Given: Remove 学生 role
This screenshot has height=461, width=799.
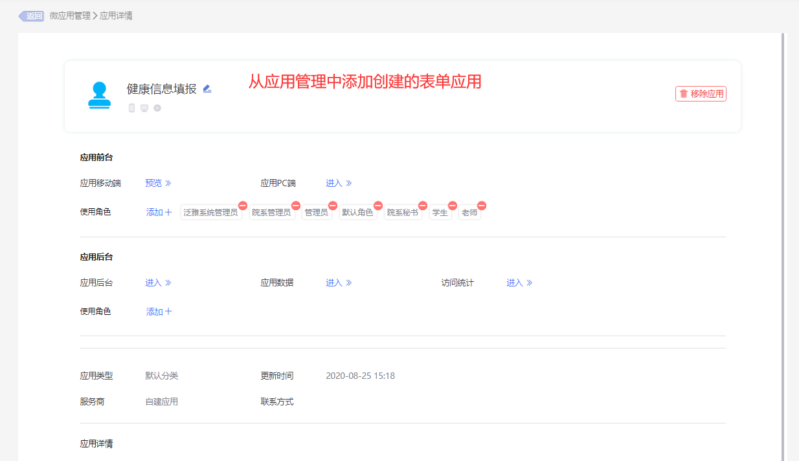Looking at the screenshot, I should click(x=453, y=206).
